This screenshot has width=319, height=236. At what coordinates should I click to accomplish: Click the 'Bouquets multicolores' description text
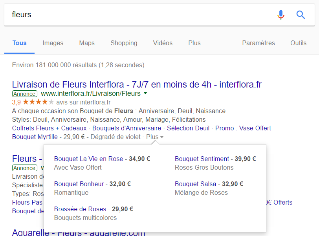pyautogui.click(x=86, y=218)
